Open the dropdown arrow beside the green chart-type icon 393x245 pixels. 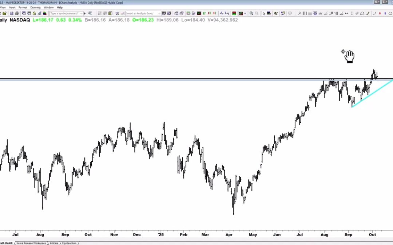(245, 13)
